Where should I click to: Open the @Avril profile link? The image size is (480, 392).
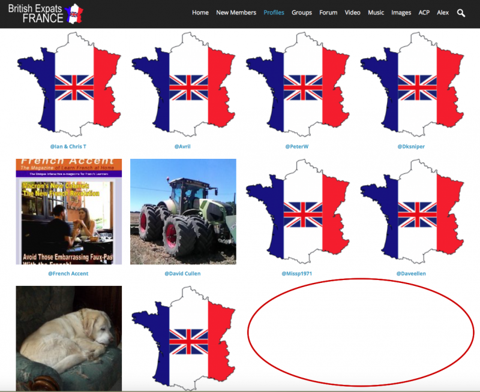pyautogui.click(x=182, y=146)
